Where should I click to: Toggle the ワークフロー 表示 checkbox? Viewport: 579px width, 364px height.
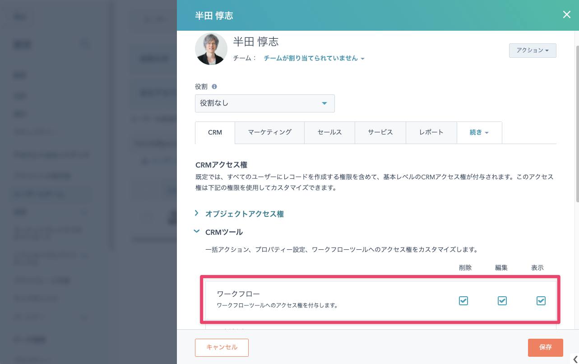(541, 301)
